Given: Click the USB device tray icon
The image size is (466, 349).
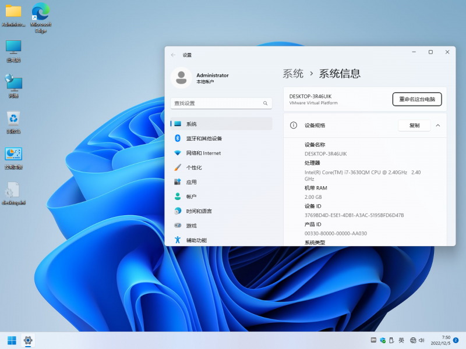Looking at the screenshot, I should (391, 340).
